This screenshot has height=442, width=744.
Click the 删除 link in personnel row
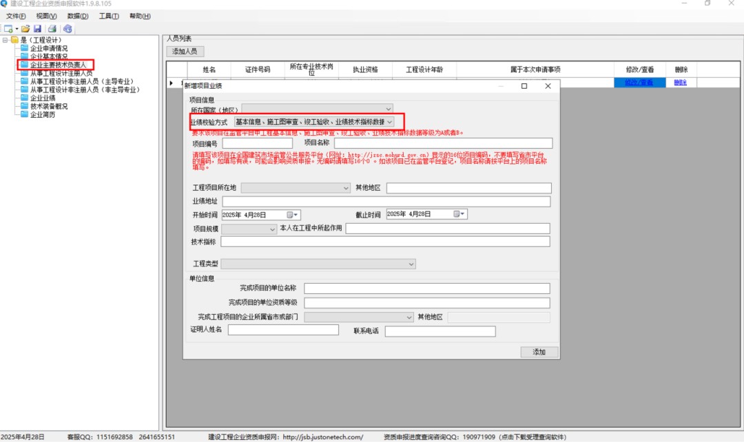[x=680, y=83]
